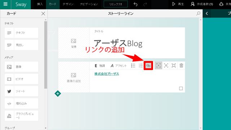Viewport: 231px width, 130px height.
Task: Open the ナビゲーション tab
Action: point(89,4)
